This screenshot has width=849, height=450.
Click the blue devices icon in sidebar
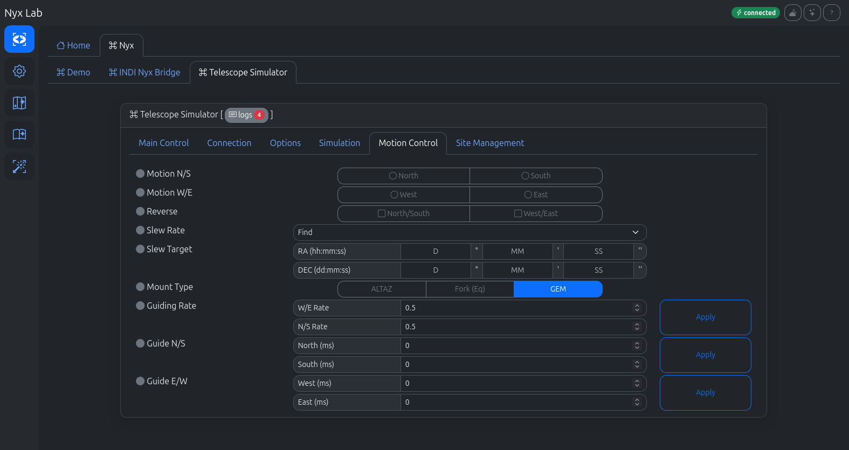click(x=19, y=39)
